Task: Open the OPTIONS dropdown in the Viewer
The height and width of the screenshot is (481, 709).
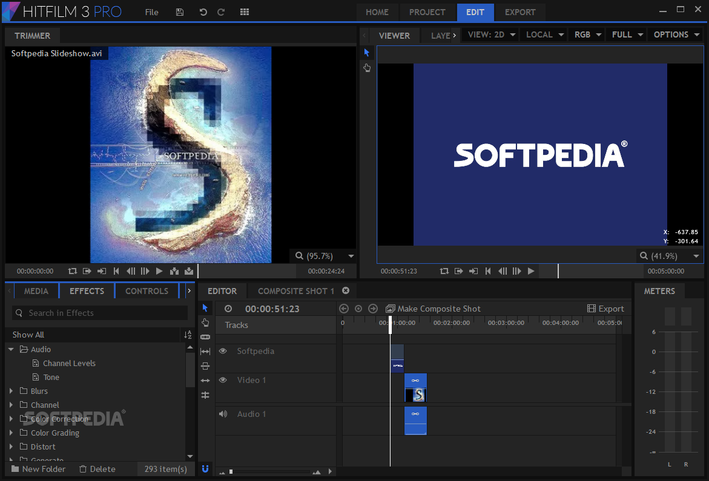Action: [x=676, y=34]
